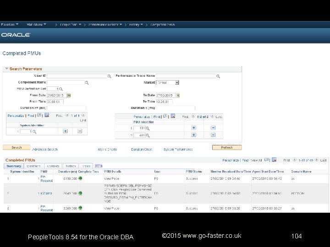Click the Search button
The height and width of the screenshot is (247, 330).
[x=16, y=147]
